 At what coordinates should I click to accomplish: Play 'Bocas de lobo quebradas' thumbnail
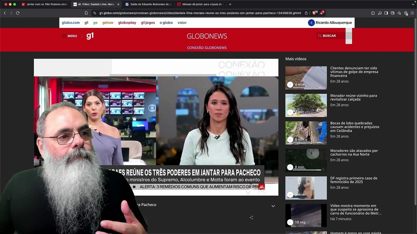pyautogui.click(x=306, y=133)
